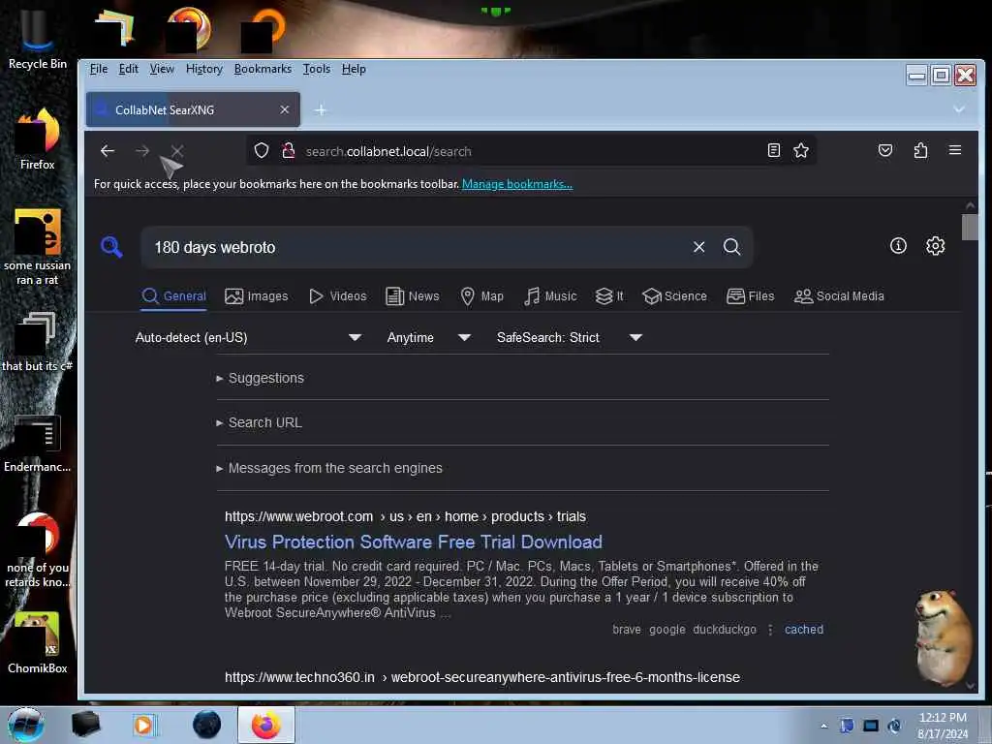Submit search with the magnifier button
The height and width of the screenshot is (744, 992).
[732, 247]
